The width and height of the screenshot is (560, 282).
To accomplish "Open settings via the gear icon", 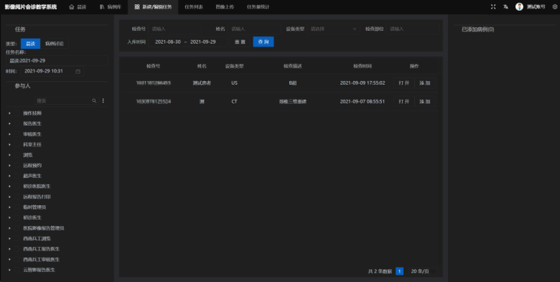I will [x=555, y=6].
